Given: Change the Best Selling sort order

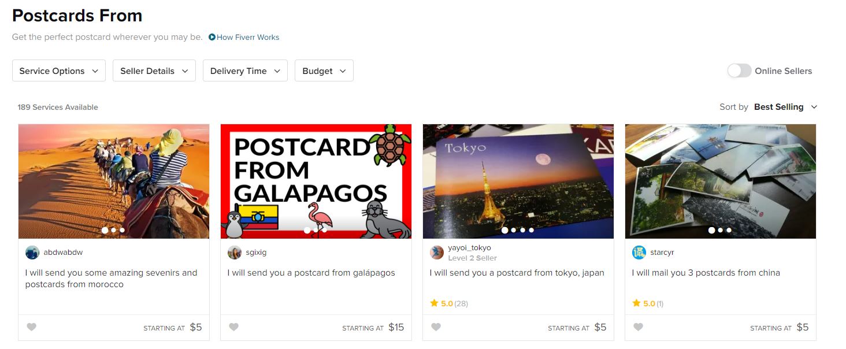Looking at the screenshot, I should click(x=786, y=107).
